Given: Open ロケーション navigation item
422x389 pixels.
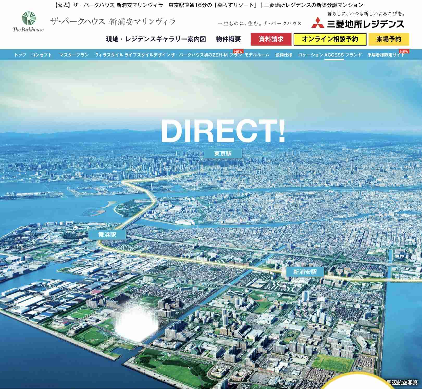Looking at the screenshot, I should click(311, 55).
